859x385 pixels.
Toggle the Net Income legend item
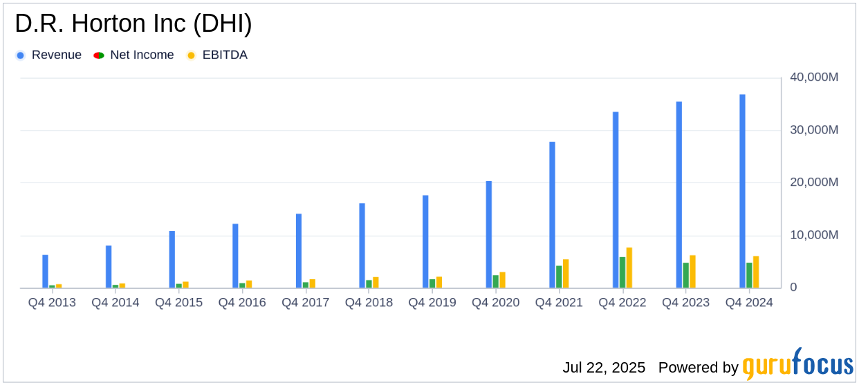pyautogui.click(x=134, y=55)
